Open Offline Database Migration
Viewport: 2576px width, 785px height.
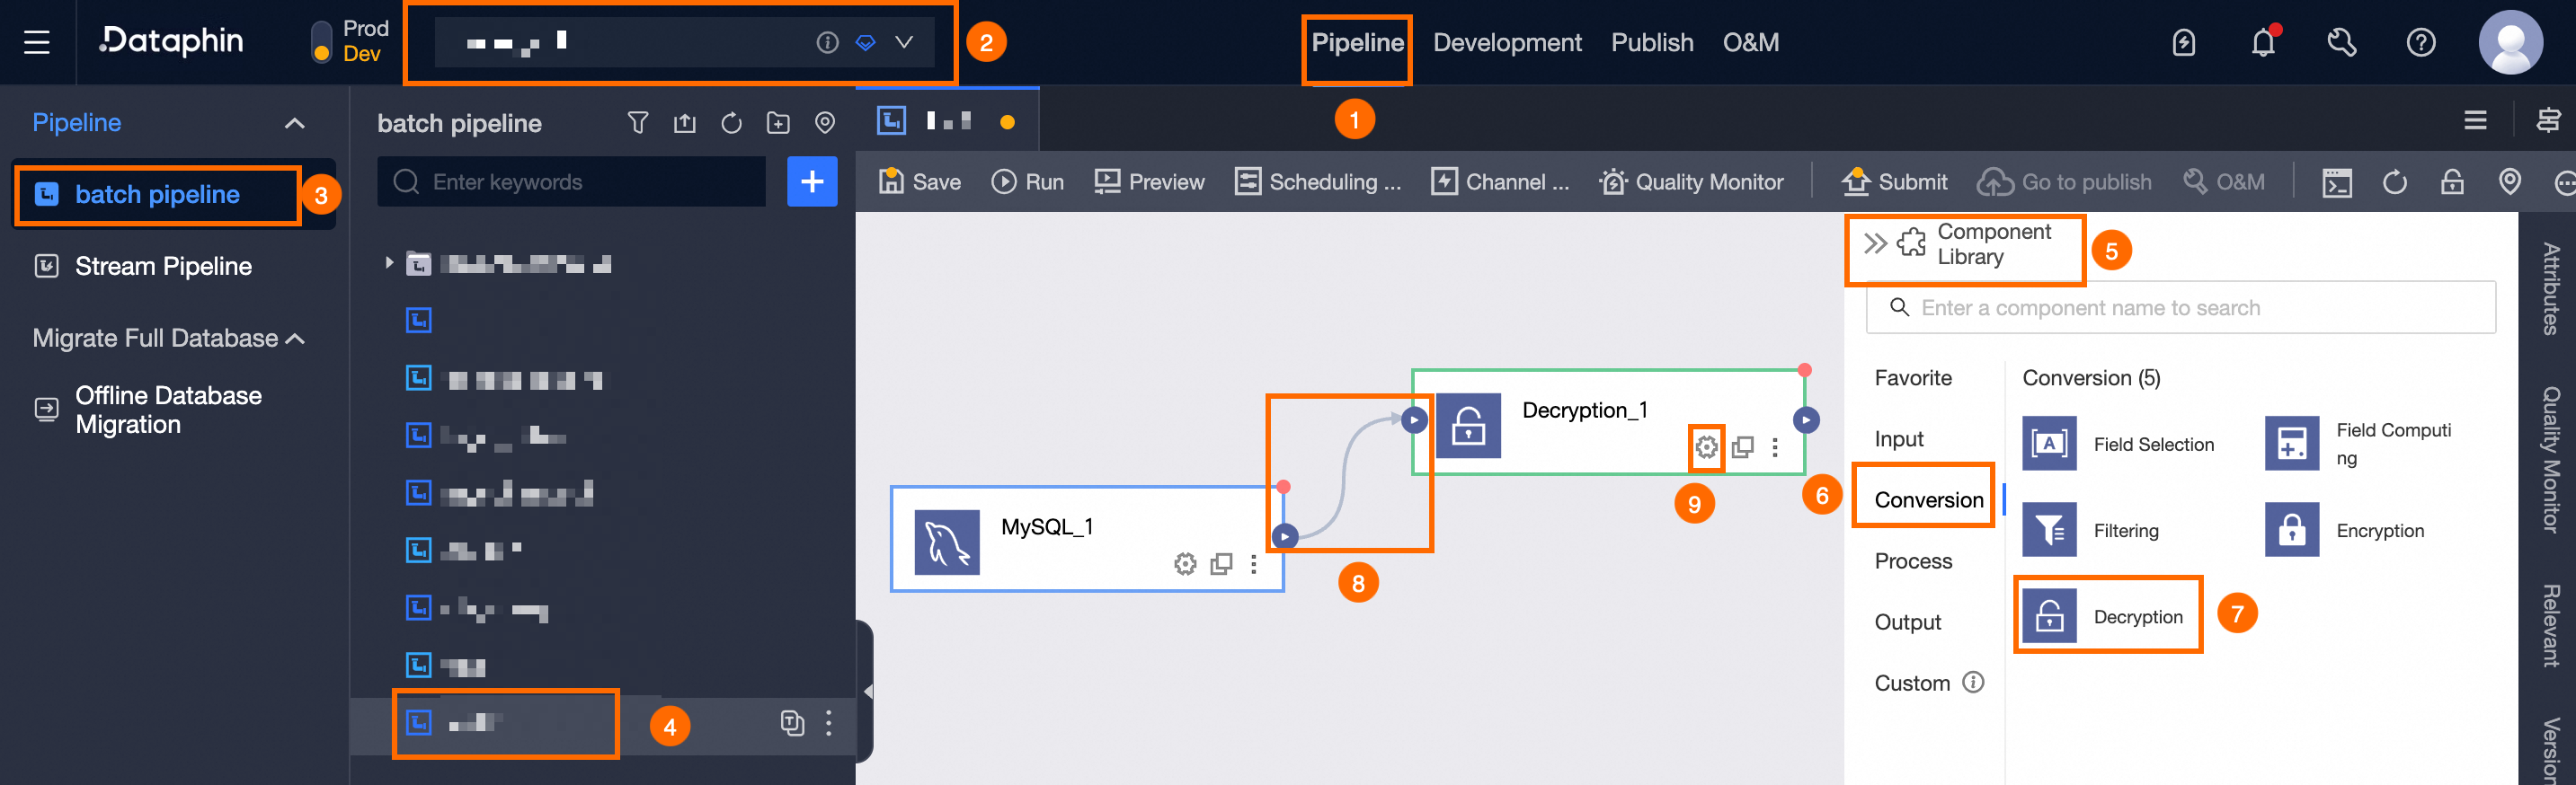pos(168,410)
